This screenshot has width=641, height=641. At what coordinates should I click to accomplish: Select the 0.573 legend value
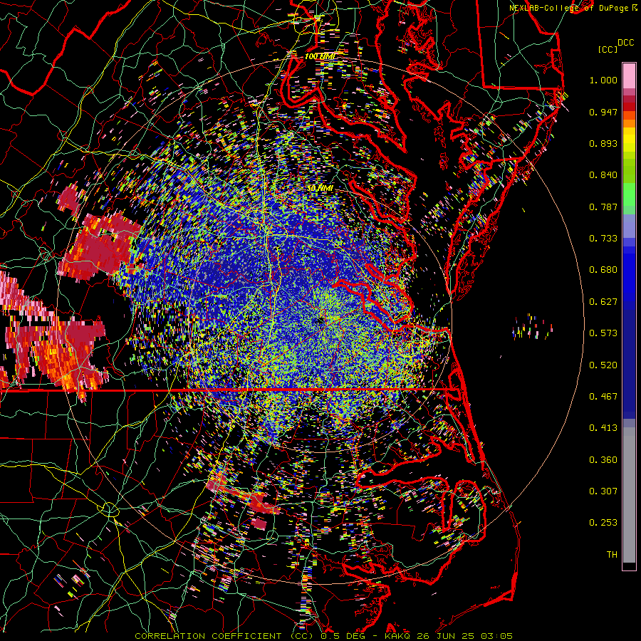[603, 333]
